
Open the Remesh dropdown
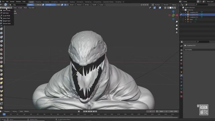[167, 5]
